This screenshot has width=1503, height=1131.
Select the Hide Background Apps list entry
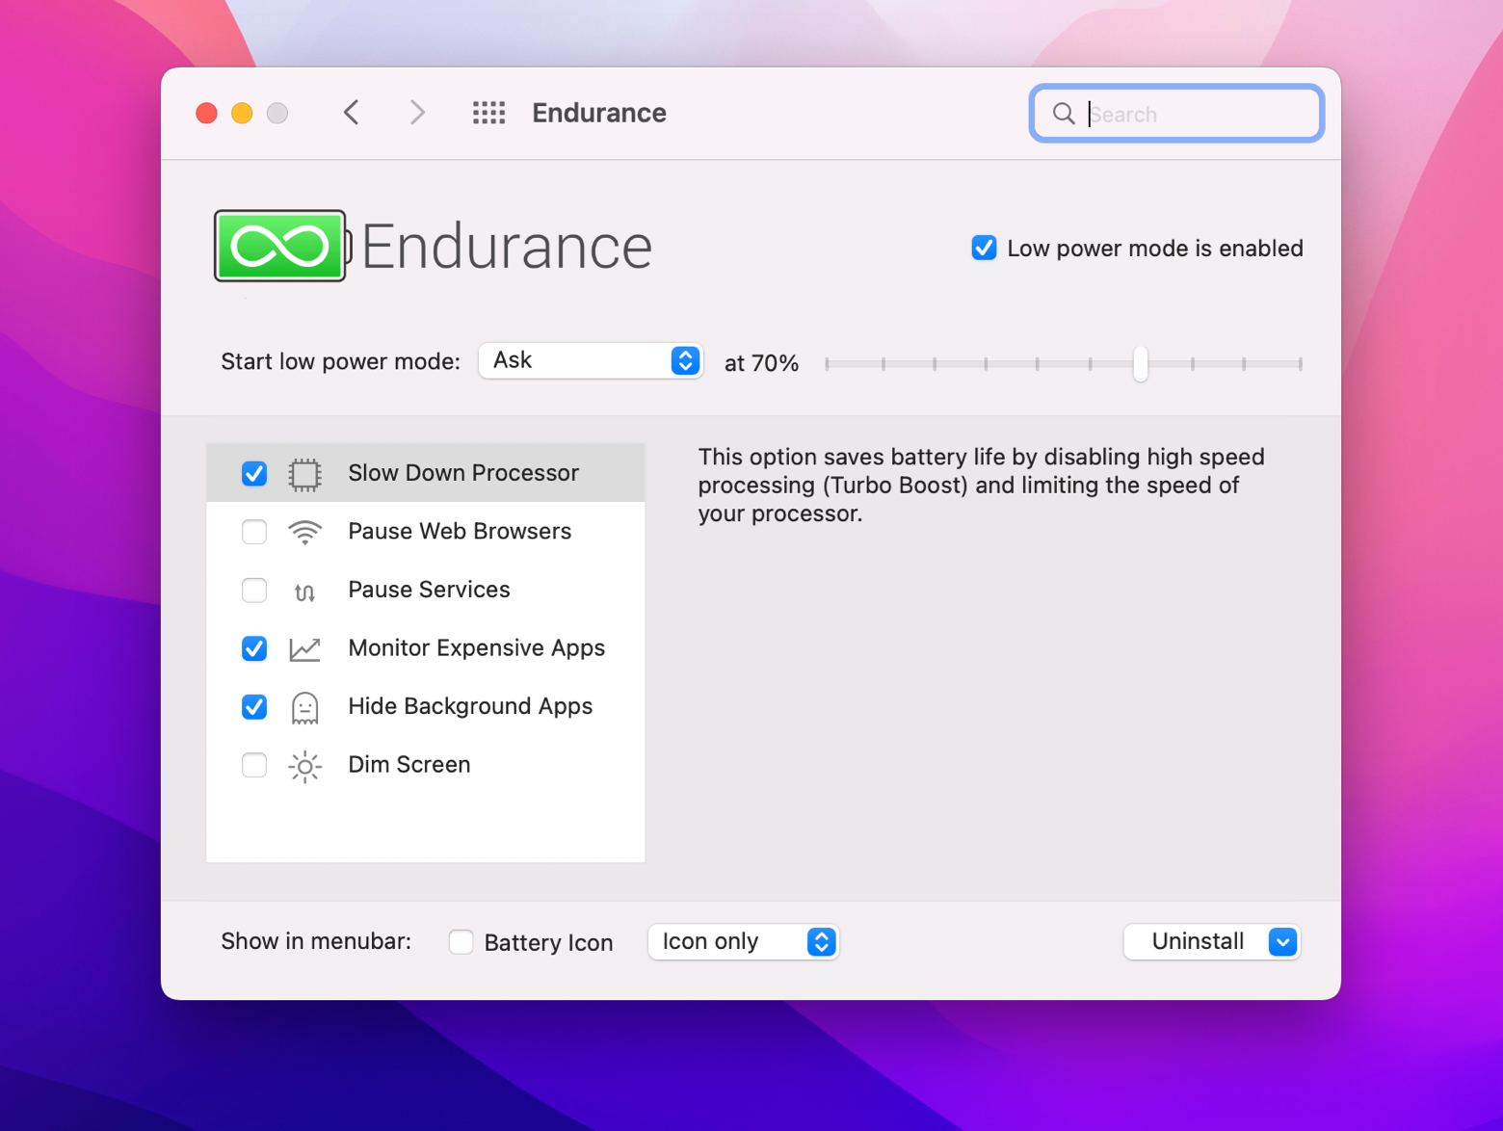(472, 707)
